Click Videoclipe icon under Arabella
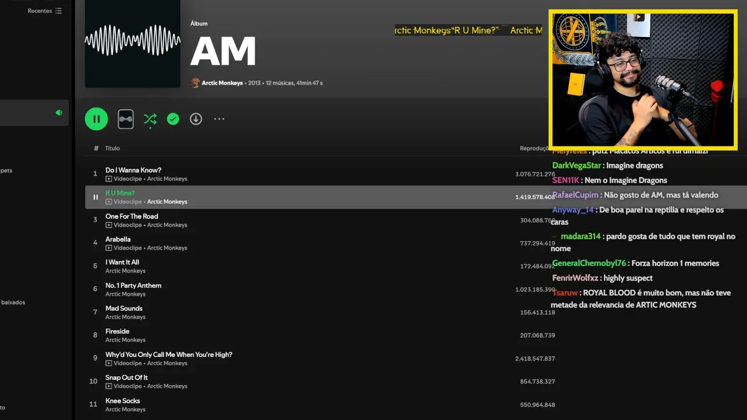Image resolution: width=747 pixels, height=420 pixels. [x=109, y=248]
